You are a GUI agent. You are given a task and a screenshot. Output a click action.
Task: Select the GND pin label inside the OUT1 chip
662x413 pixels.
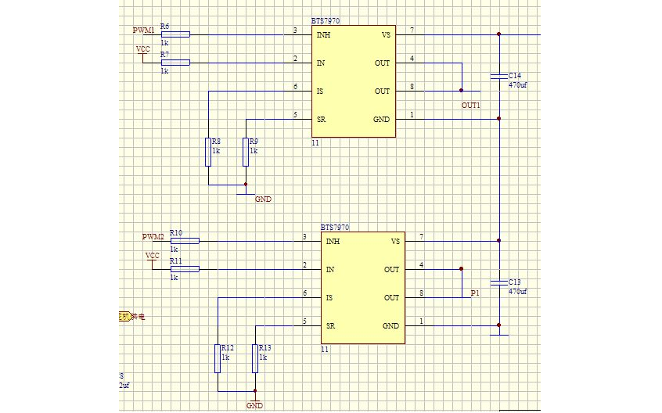pyautogui.click(x=381, y=120)
